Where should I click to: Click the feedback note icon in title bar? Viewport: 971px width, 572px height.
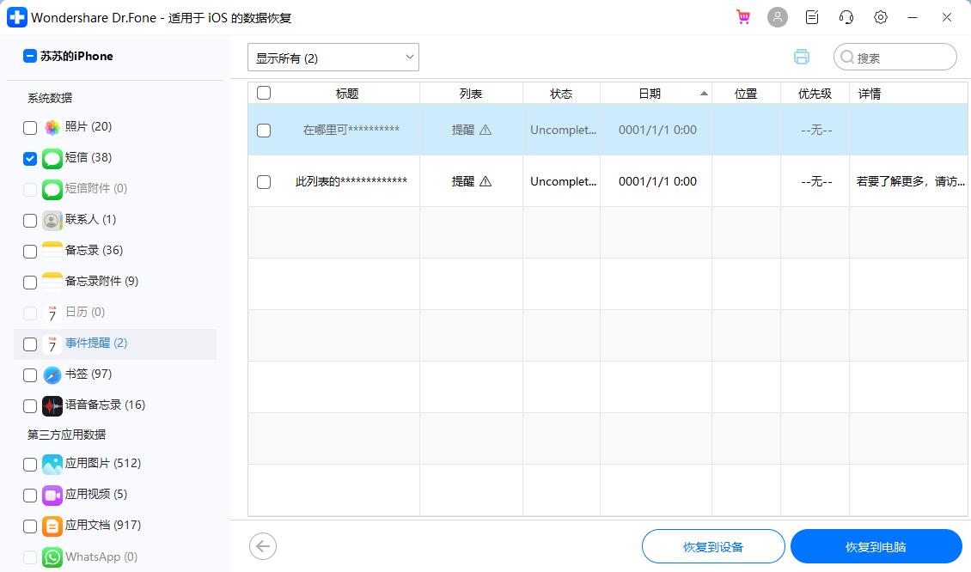click(x=812, y=17)
